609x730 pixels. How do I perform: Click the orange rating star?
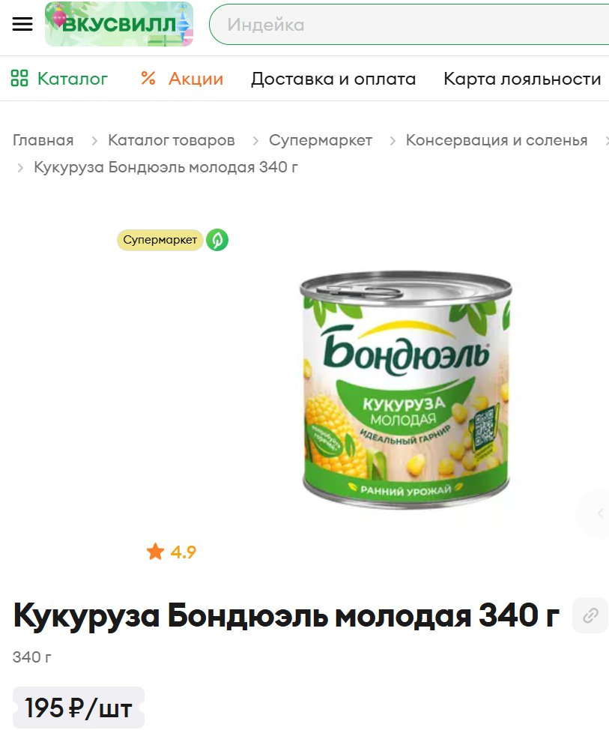[x=155, y=552]
